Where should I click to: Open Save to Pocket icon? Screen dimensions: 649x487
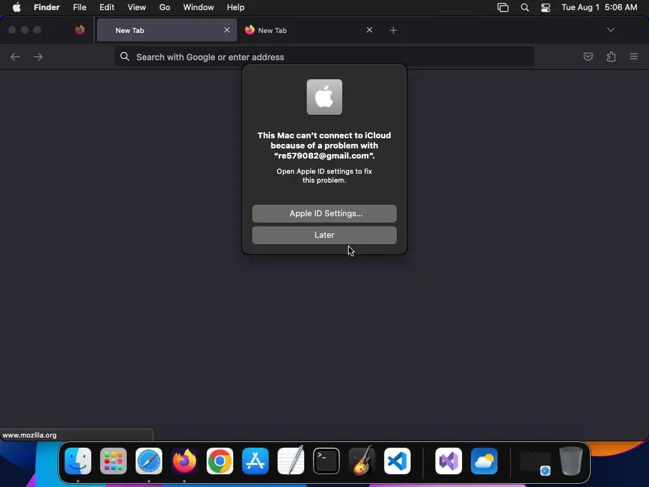click(x=588, y=56)
